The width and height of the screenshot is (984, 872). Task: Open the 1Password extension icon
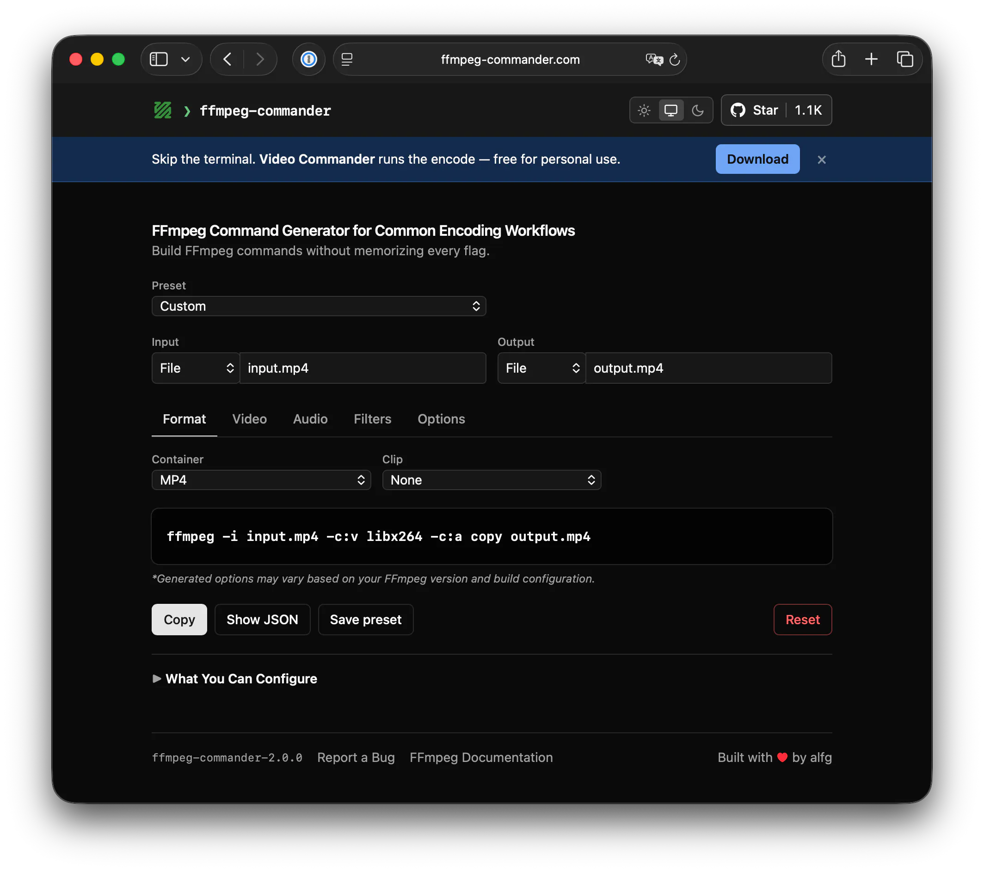(x=308, y=59)
